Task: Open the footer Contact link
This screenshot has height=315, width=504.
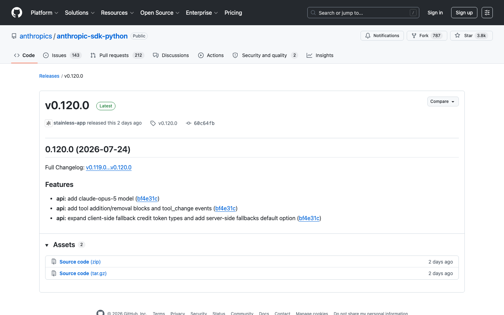Action: click(x=282, y=313)
